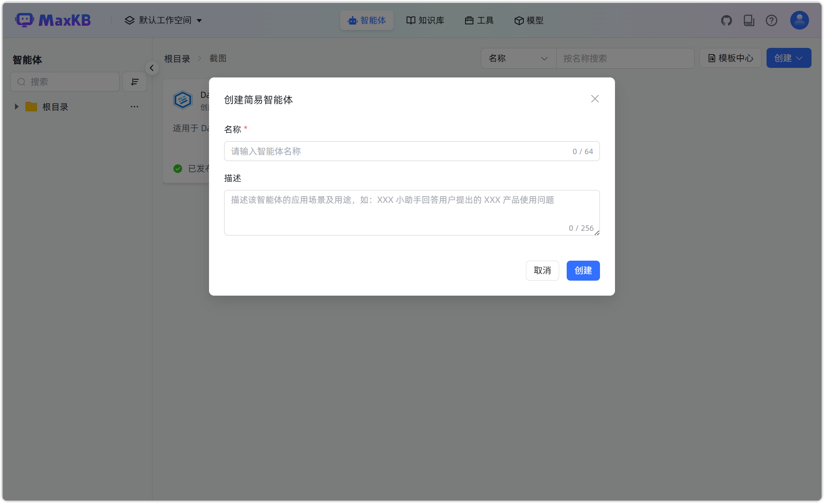
Task: Click the 根目录 folder icon in sidebar
Action: [x=31, y=107]
